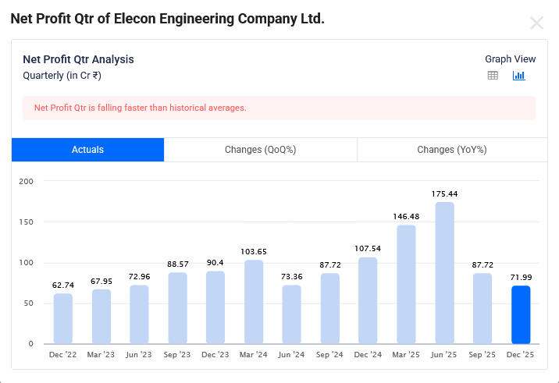The height and width of the screenshot is (383, 559).
Task: Click the Jun '25 bar (175.44)
Action: (444, 273)
